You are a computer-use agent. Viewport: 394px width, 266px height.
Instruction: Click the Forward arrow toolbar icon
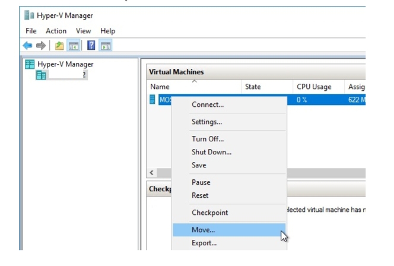click(x=41, y=46)
